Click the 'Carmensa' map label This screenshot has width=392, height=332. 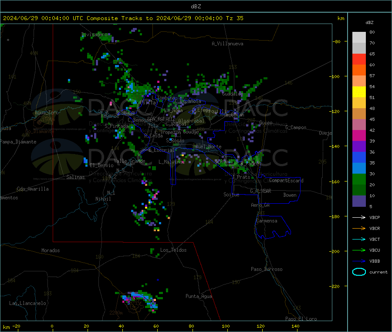click(267, 221)
